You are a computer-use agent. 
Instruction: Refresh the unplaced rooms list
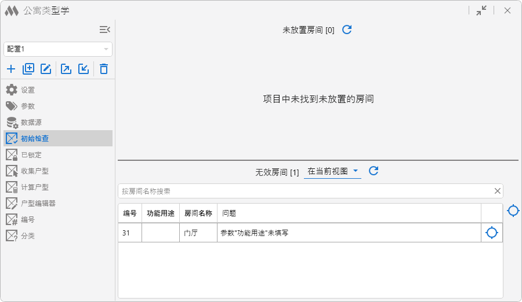pyautogui.click(x=347, y=30)
